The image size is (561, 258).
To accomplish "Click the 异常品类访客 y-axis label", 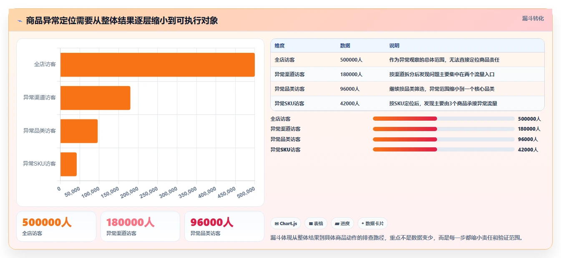I will [x=40, y=131].
